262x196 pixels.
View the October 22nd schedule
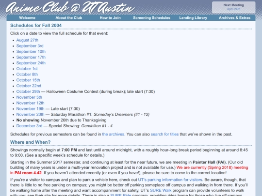point(29,86)
